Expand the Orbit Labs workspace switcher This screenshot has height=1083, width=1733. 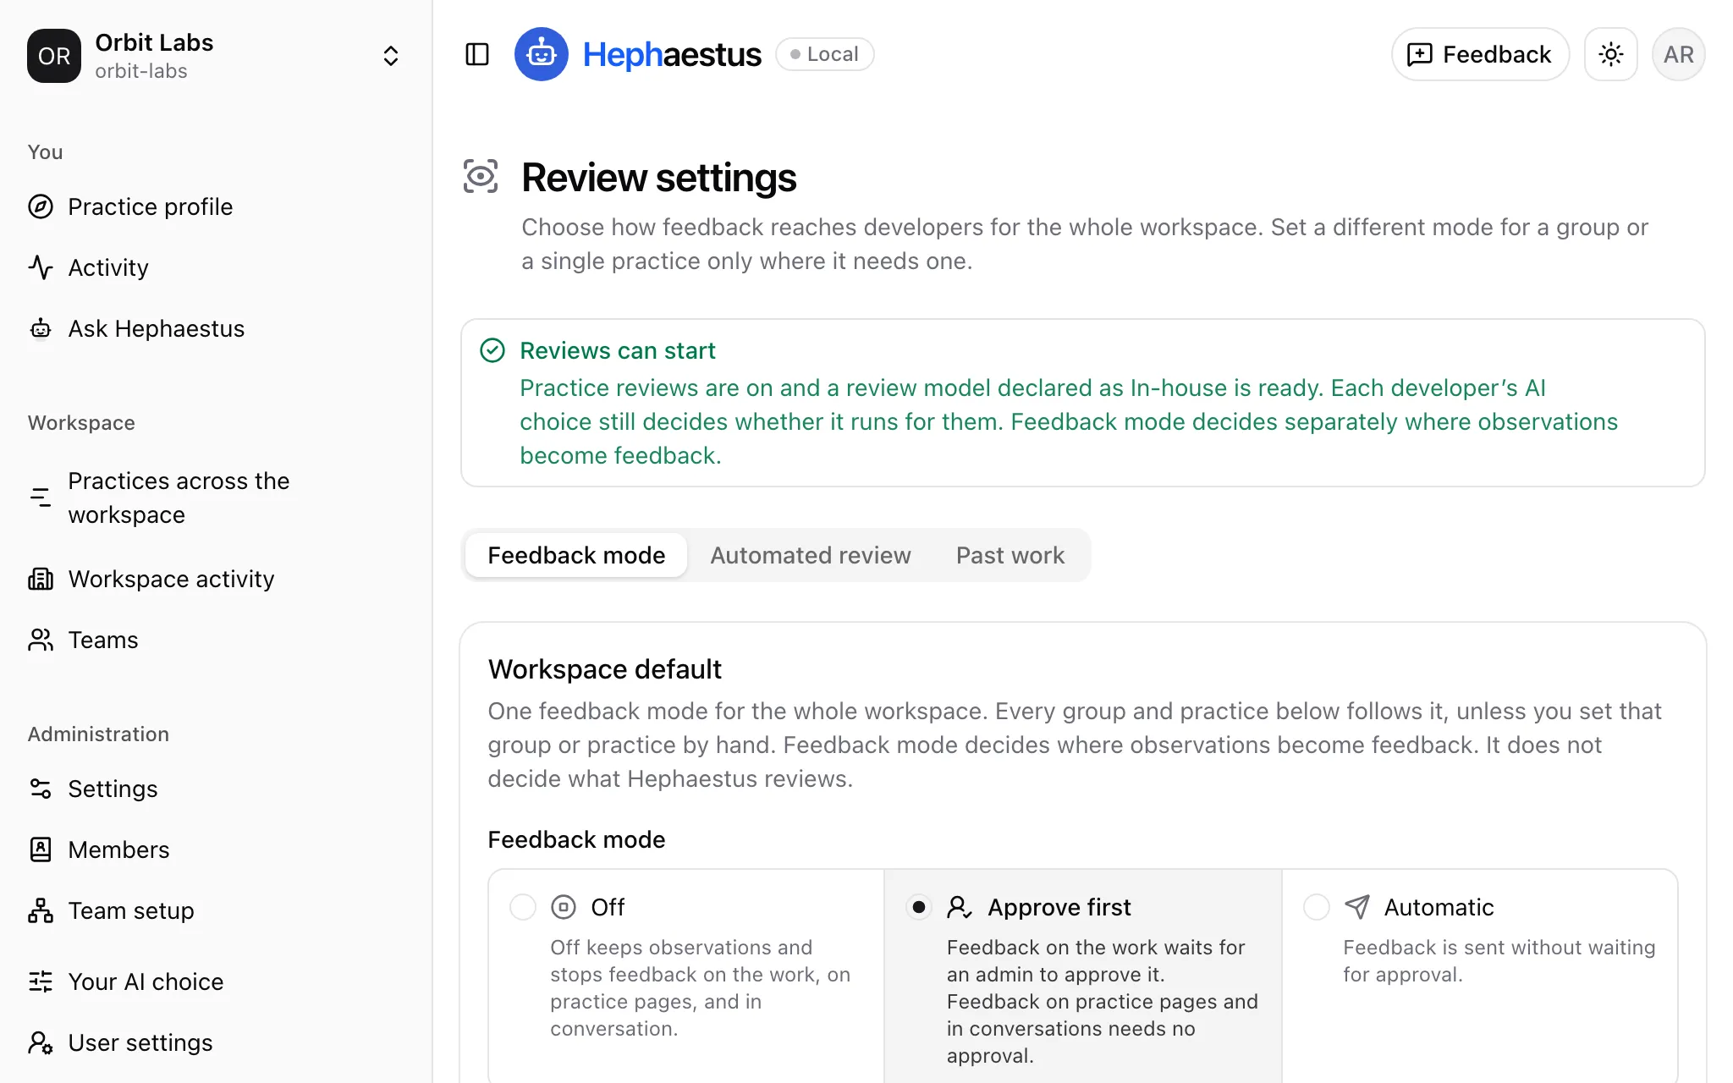click(x=391, y=56)
